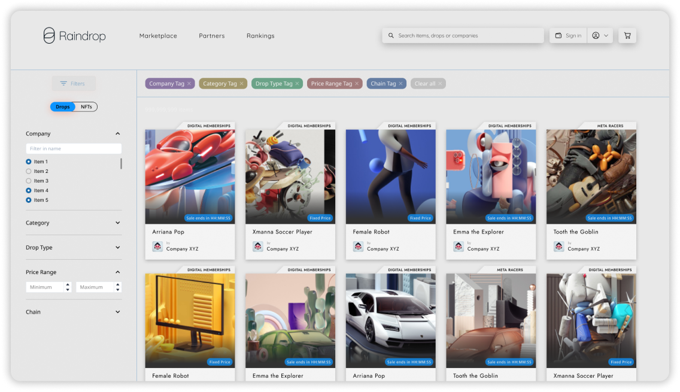Increase the Minimum price stepper
This screenshot has height=392, width=680.
click(x=68, y=285)
